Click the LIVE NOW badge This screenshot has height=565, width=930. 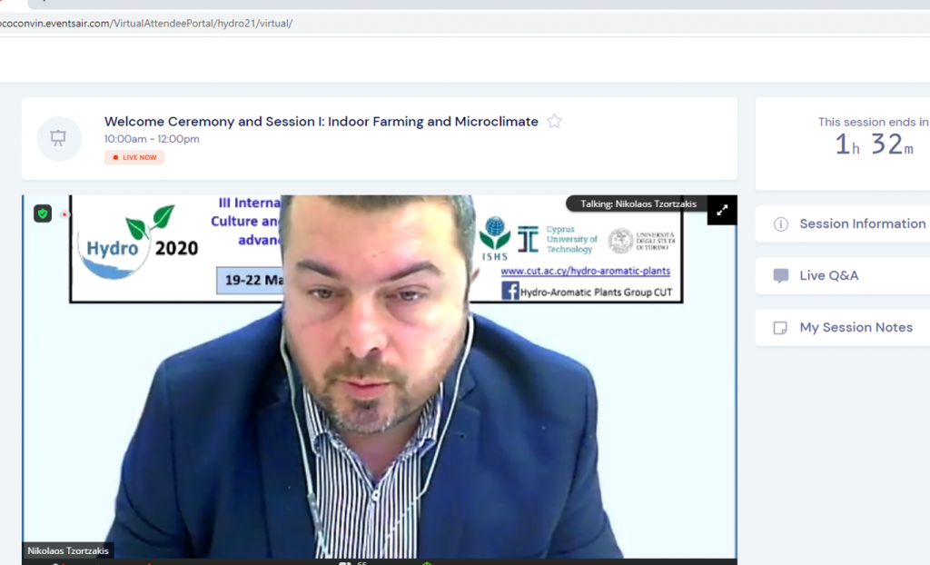coord(134,157)
